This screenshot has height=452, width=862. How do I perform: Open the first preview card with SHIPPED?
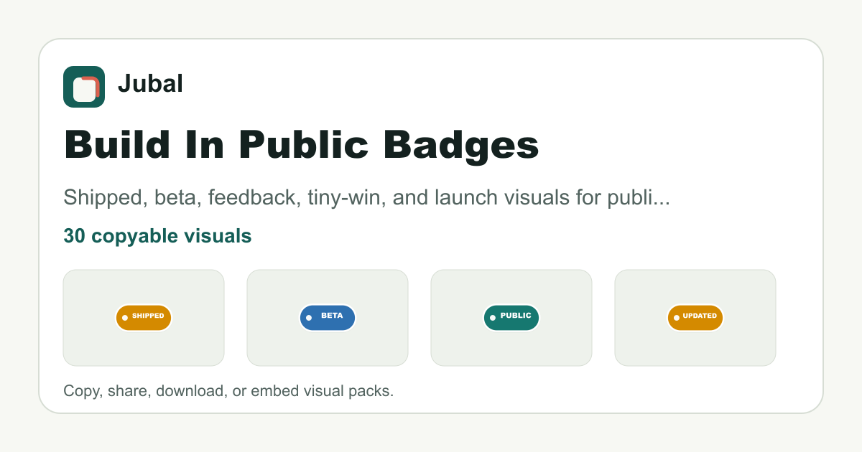tap(144, 318)
